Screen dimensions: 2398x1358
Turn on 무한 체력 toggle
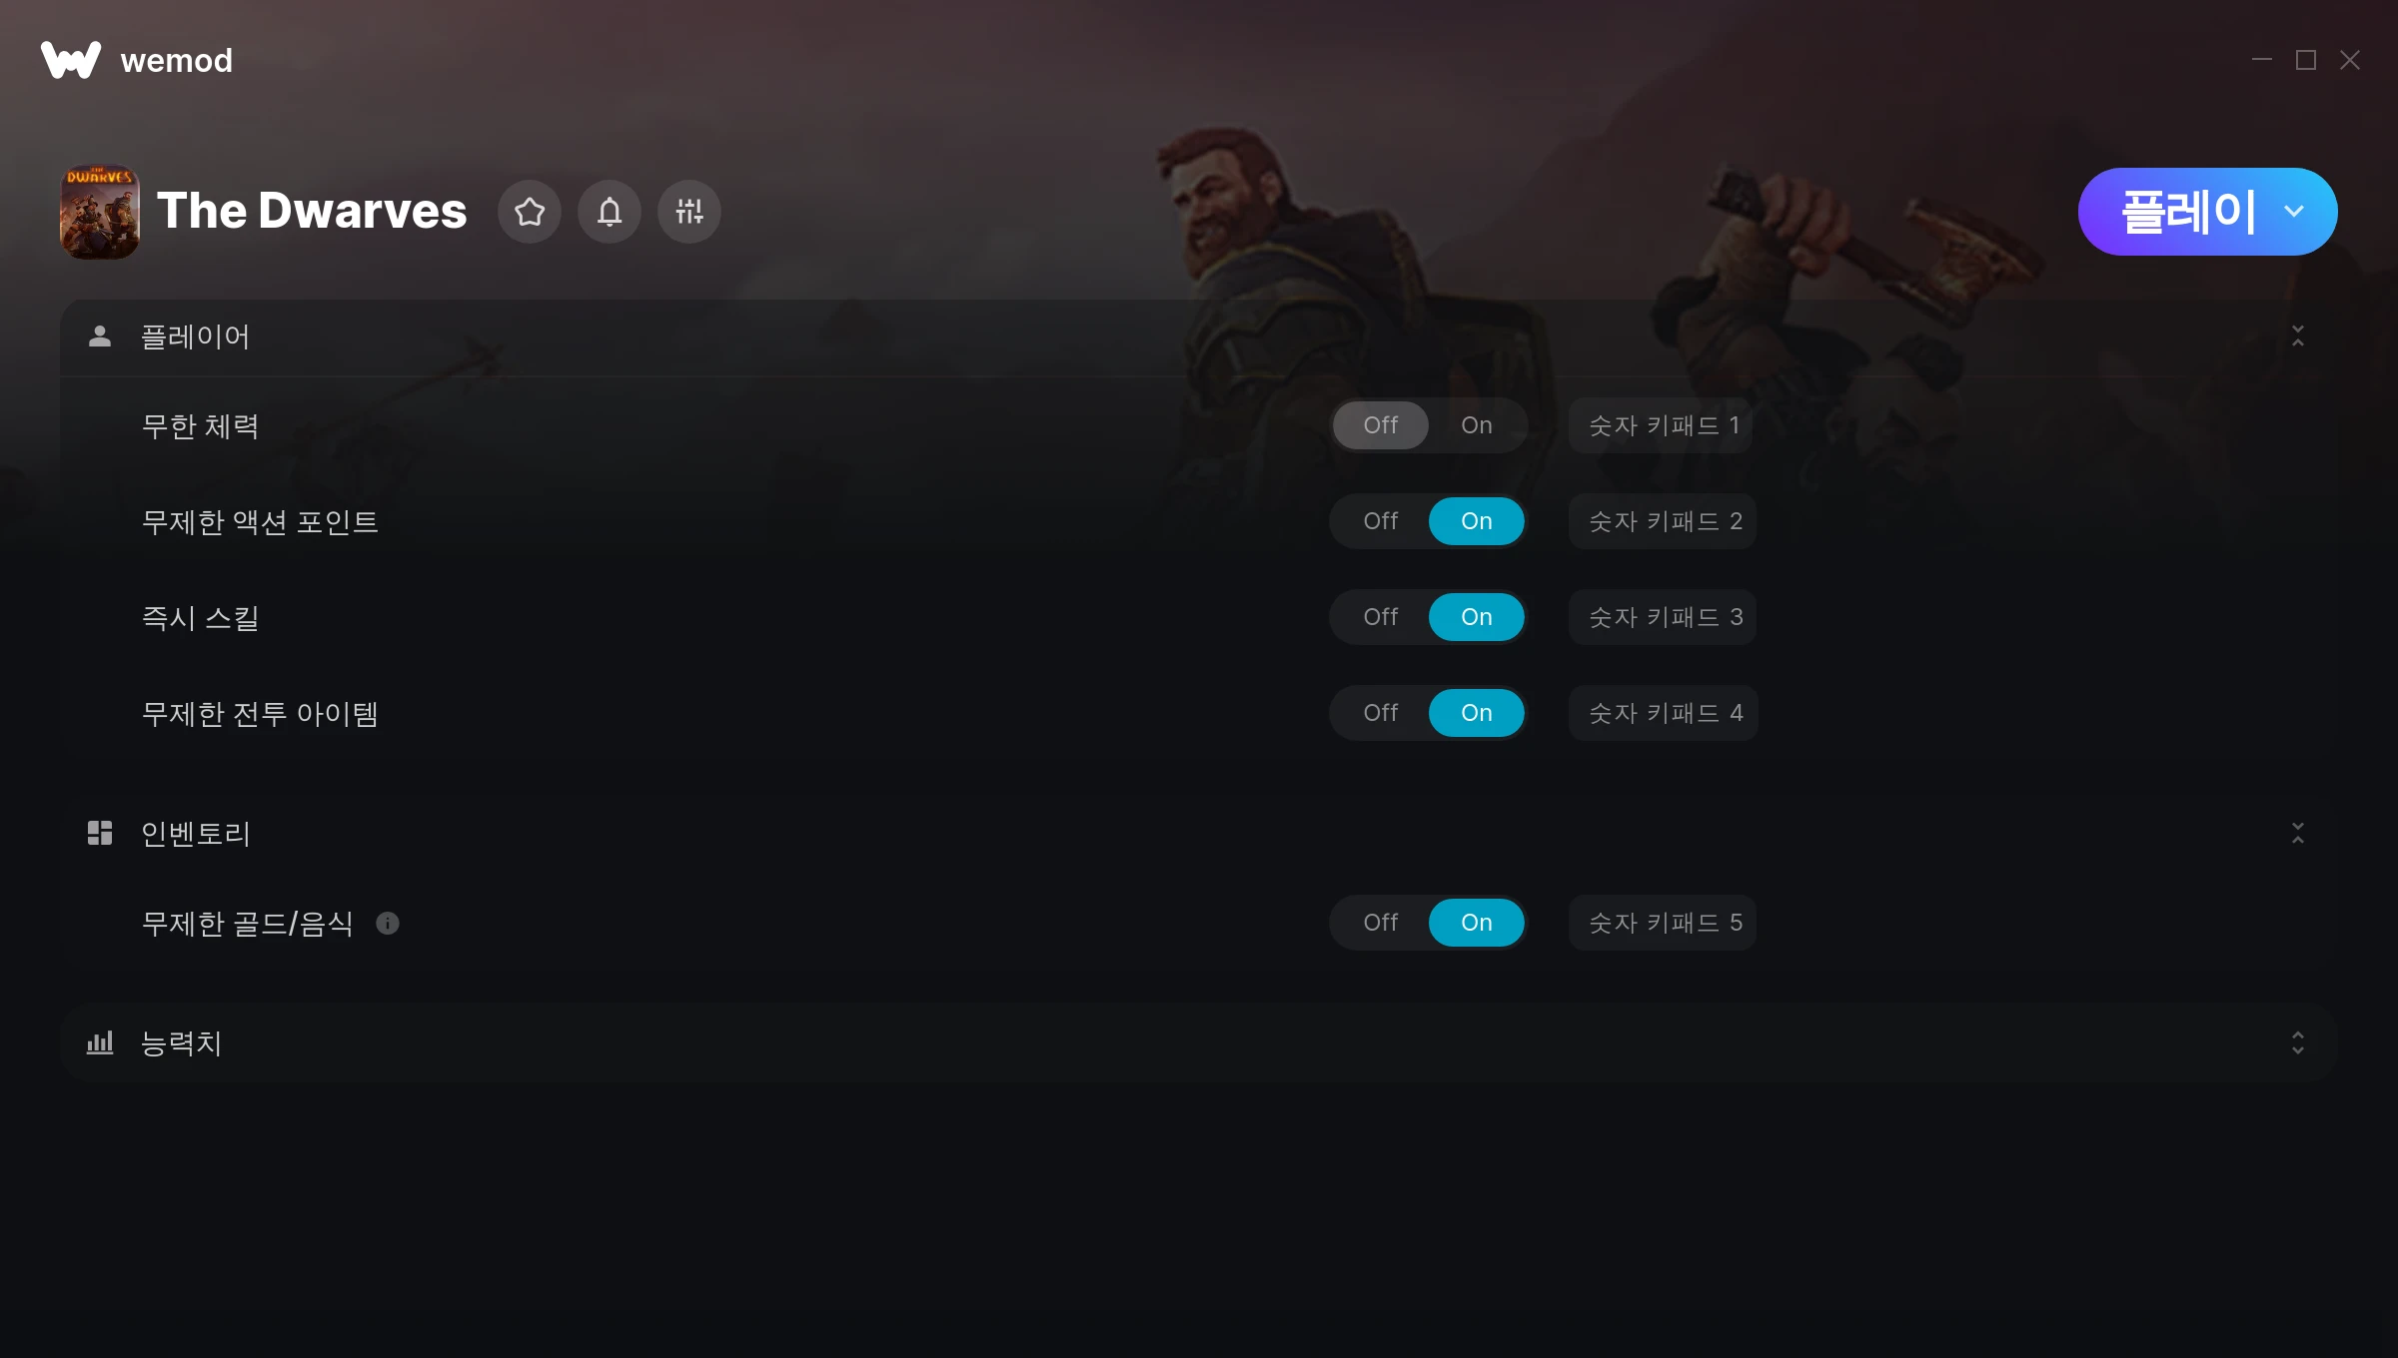1477,425
